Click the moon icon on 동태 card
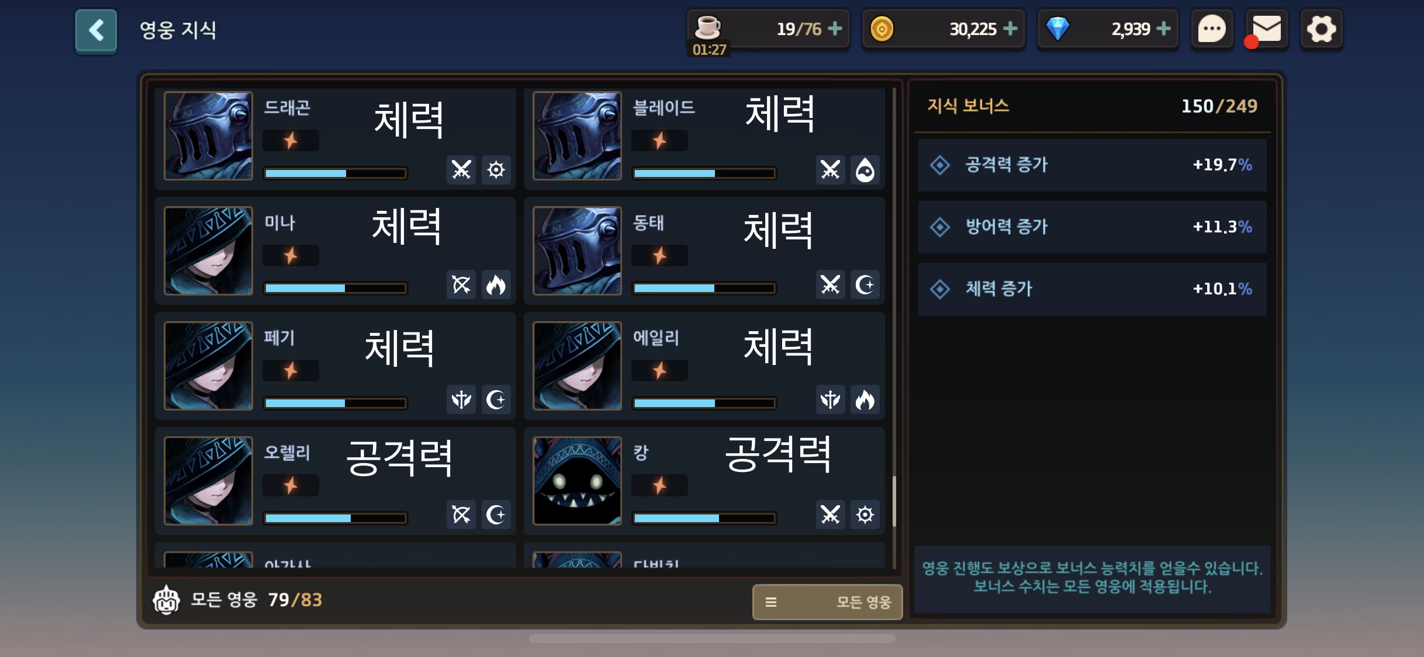This screenshot has height=657, width=1424. [x=865, y=285]
